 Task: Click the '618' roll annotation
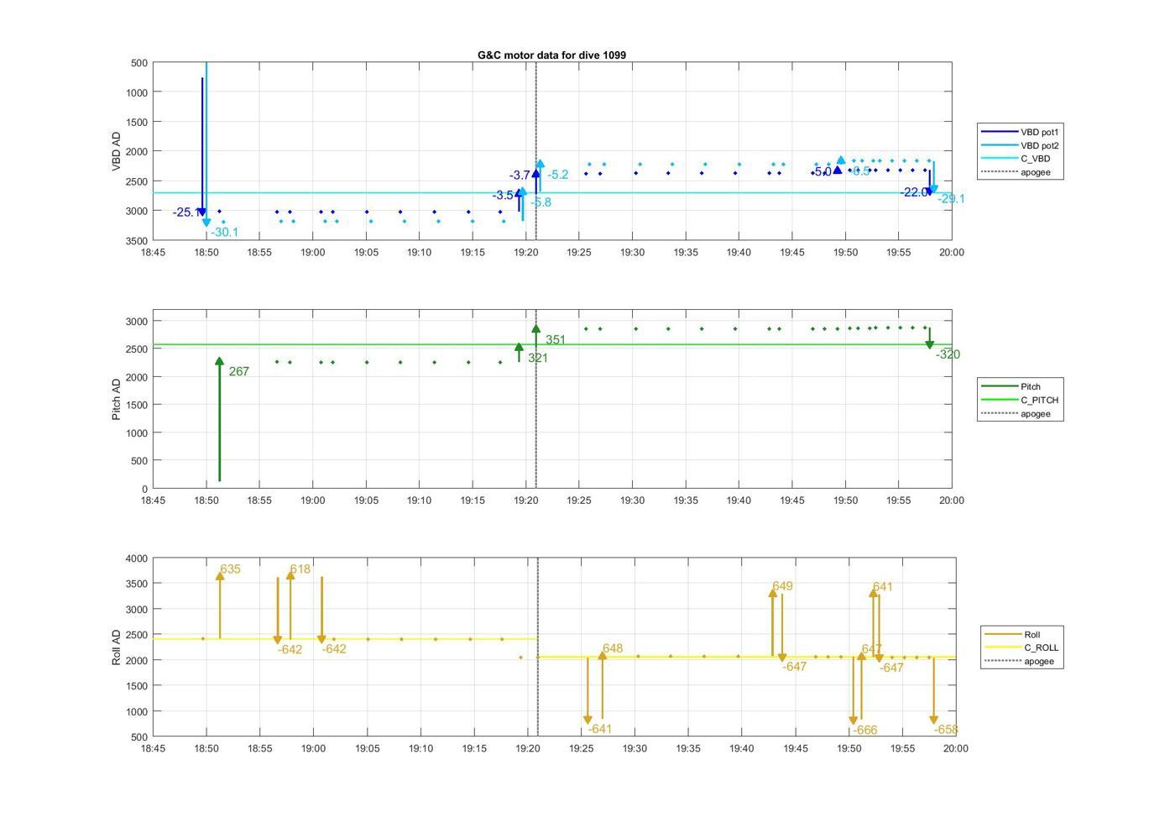[300, 569]
